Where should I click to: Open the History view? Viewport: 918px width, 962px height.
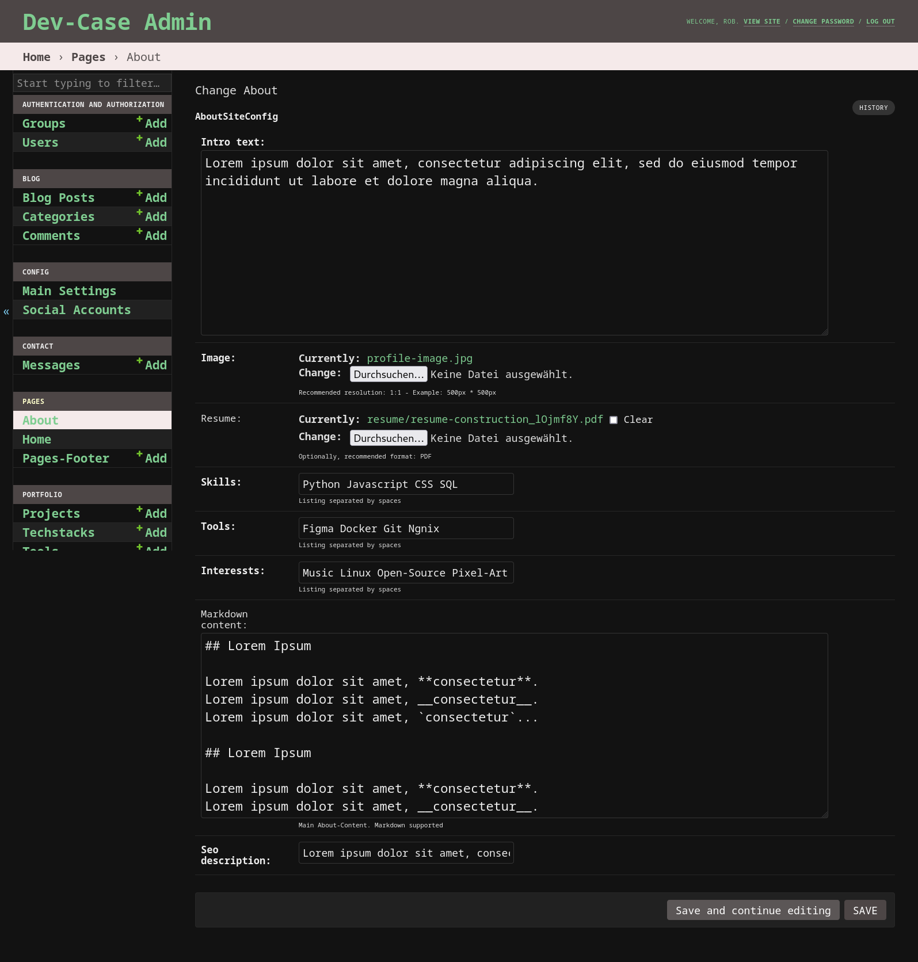pos(873,108)
